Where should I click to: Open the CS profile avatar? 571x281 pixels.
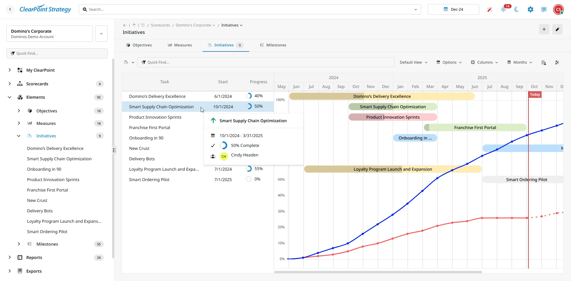pyautogui.click(x=558, y=9)
